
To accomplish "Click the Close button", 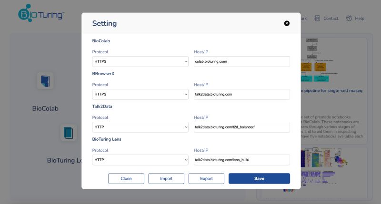I will [126, 178].
